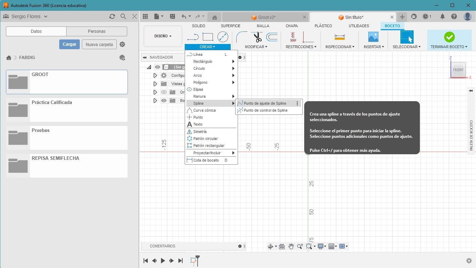
Task: Select the Pan hand tool
Action: click(x=291, y=246)
